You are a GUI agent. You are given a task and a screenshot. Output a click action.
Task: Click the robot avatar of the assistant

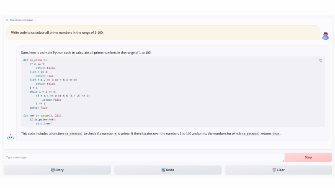click(x=10, y=137)
